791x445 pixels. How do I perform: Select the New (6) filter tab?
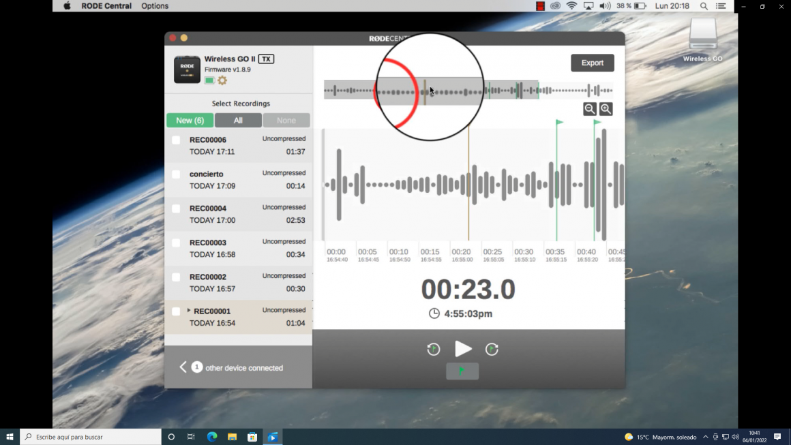point(190,121)
